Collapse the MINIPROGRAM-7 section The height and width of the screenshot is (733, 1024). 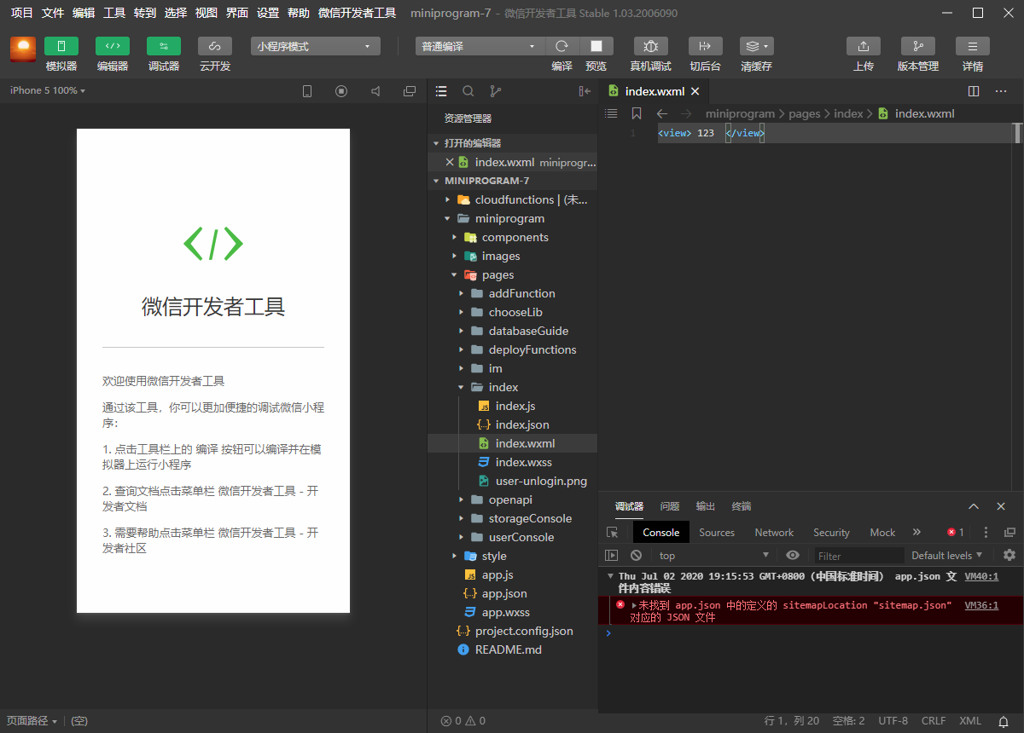(x=512, y=181)
